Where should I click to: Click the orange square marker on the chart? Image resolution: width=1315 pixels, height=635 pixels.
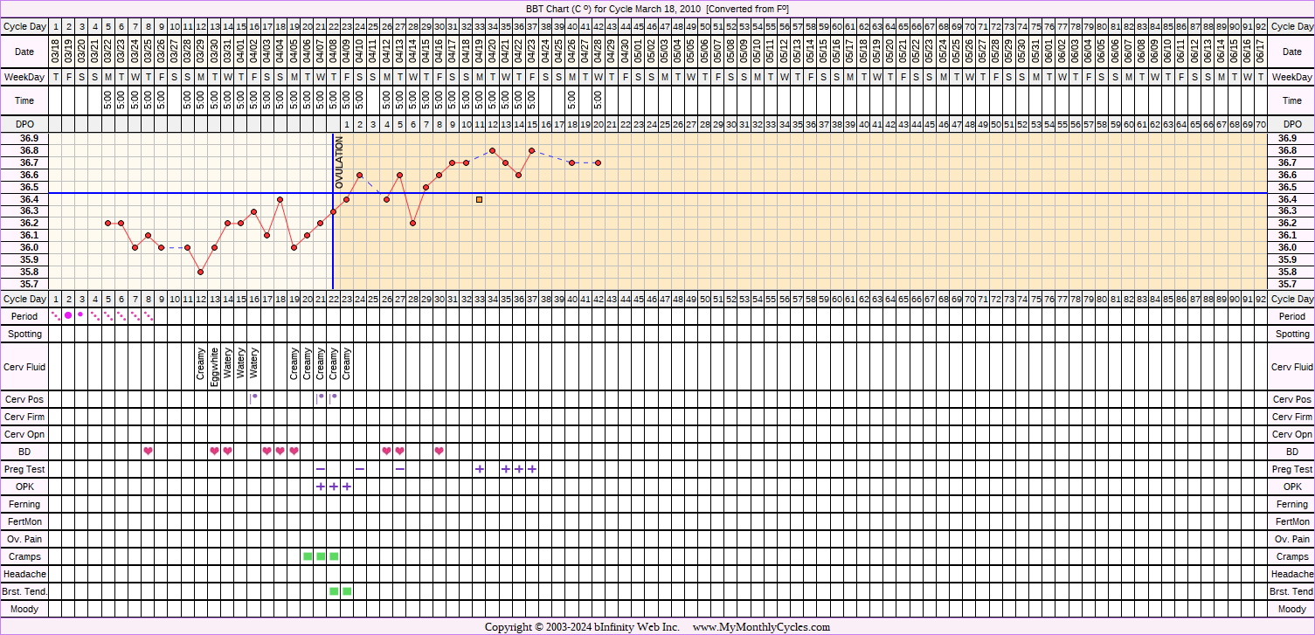[480, 199]
